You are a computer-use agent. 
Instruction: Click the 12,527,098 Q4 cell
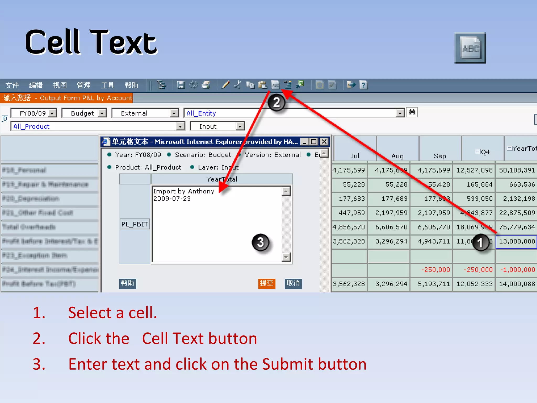click(474, 170)
